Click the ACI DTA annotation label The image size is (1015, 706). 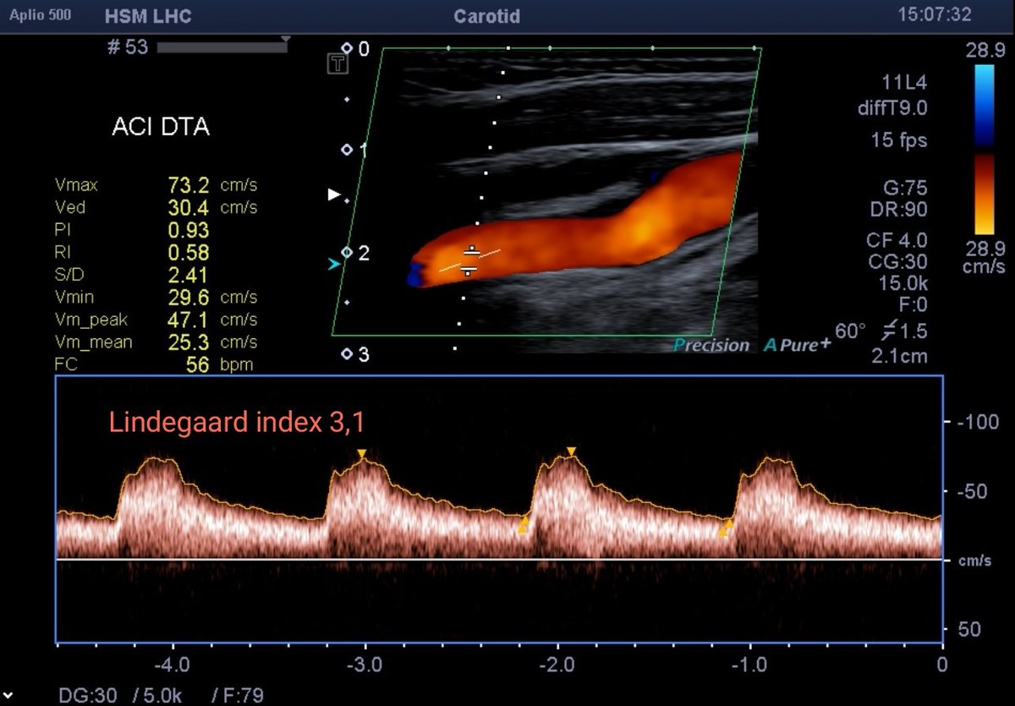click(x=161, y=128)
